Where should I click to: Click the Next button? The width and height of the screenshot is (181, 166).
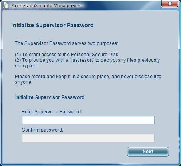148,152
